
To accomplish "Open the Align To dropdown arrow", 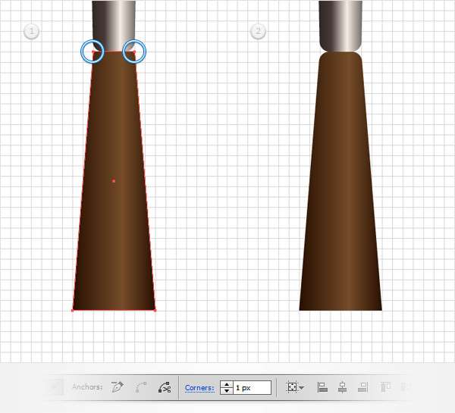I will tap(301, 387).
